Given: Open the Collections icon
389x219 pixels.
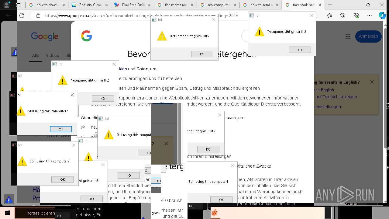Looking at the screenshot, I should (x=343, y=16).
